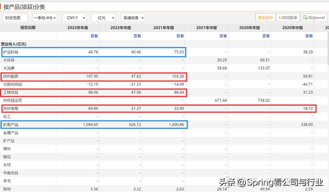Viewport: 329px width, 192px height.
Task: Click value 107.30 in 纺织服装 row
Action: point(92,76)
